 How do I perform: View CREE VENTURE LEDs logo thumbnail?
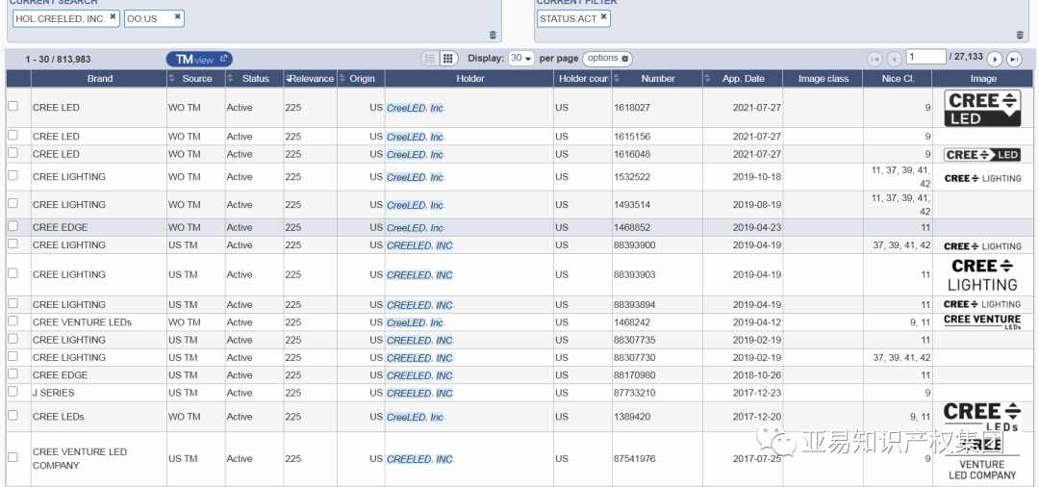982,322
